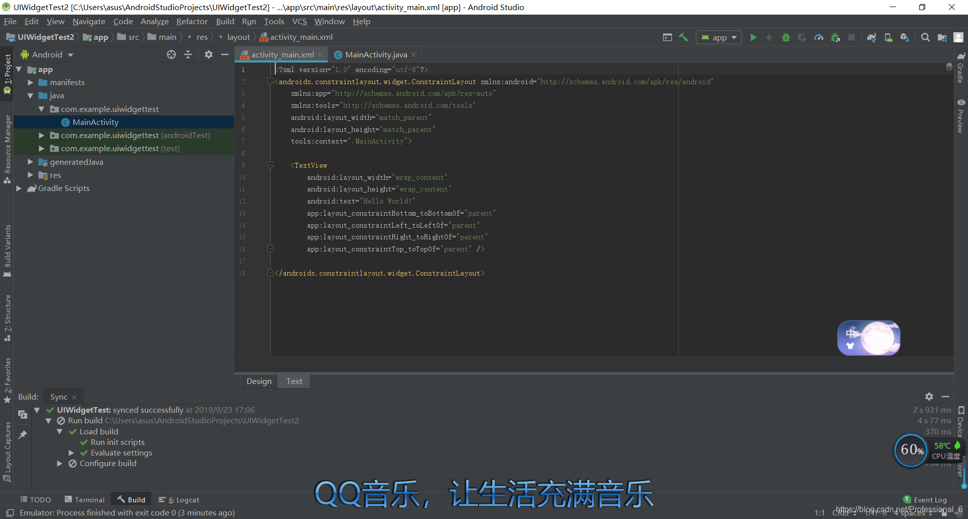The width and height of the screenshot is (968, 519).
Task: Toggle the Resource Manager sidebar button
Action: coord(7,150)
